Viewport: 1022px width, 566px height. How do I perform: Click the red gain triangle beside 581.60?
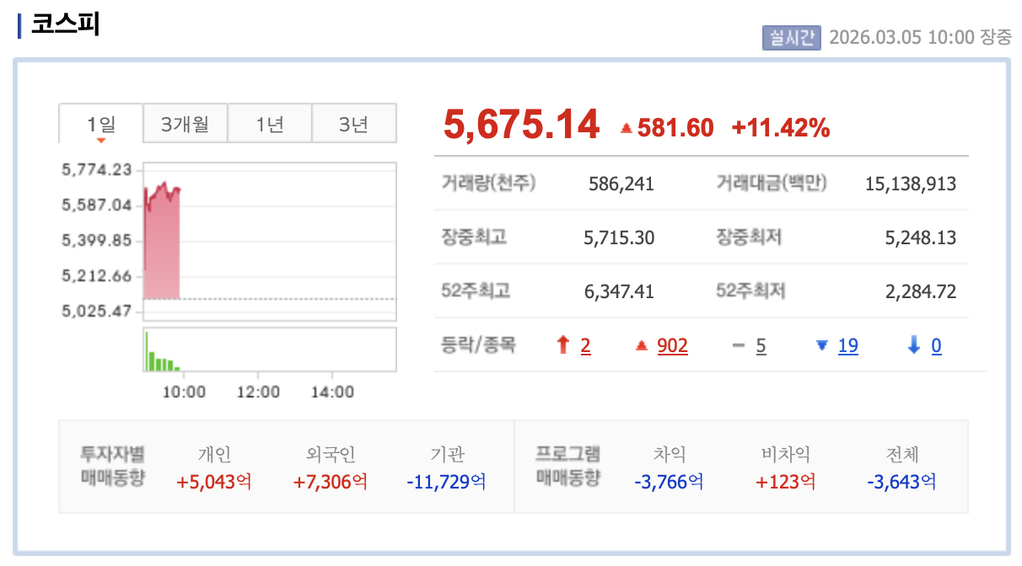click(627, 126)
